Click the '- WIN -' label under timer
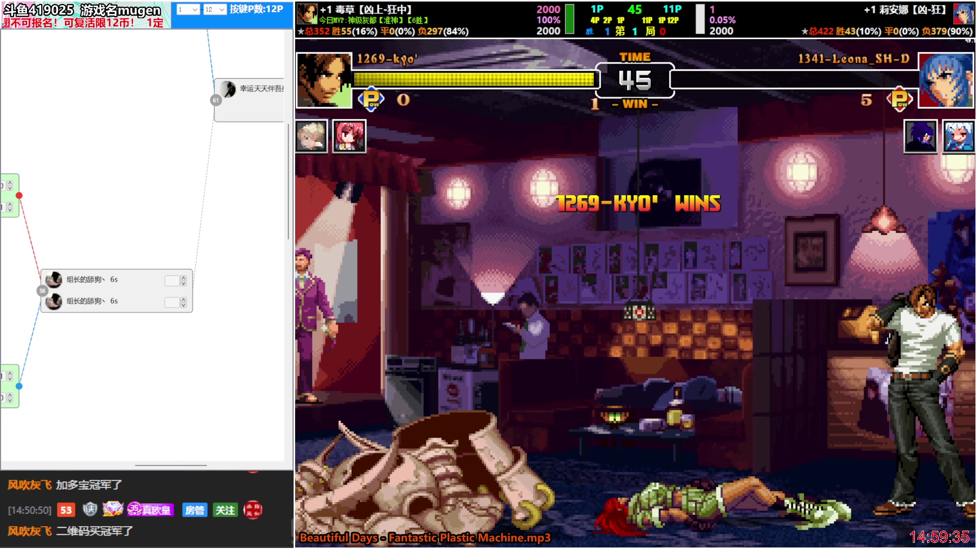This screenshot has height=549, width=977. 635,104
